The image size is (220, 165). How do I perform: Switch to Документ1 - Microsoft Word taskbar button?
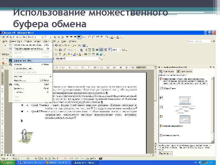pyautogui.click(x=85, y=163)
